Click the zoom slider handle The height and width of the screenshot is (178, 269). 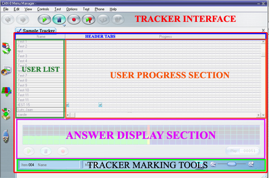[231, 164]
